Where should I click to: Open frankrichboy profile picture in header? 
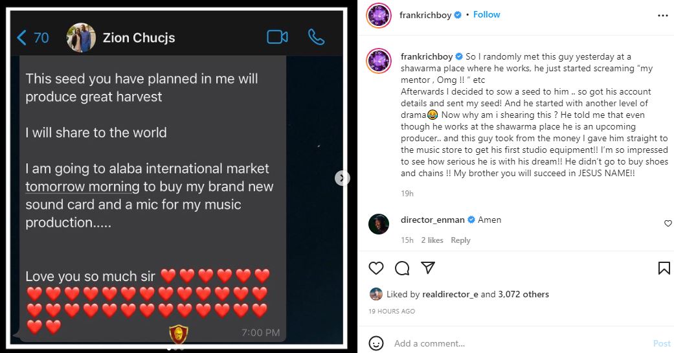[x=379, y=15]
